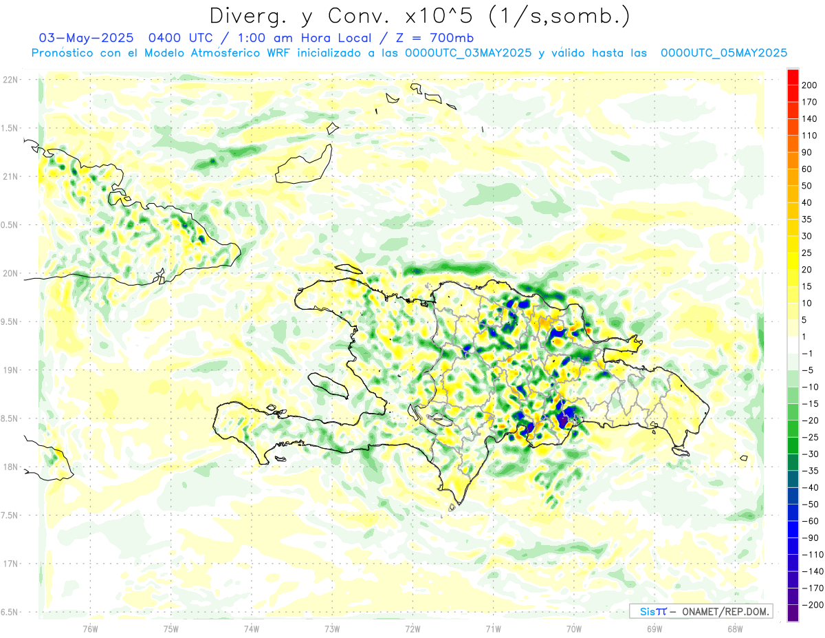Click the "7.5N" latitude label
The height and width of the screenshot is (638, 825).
(x=10, y=515)
